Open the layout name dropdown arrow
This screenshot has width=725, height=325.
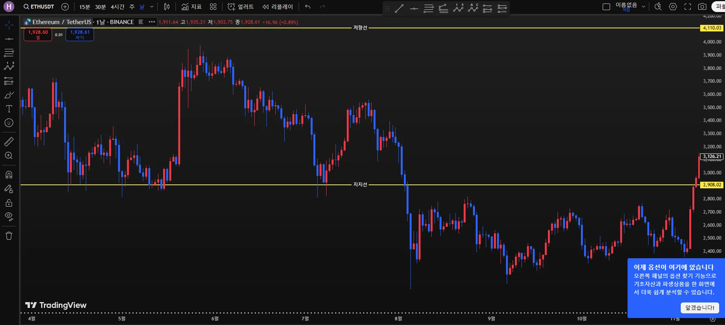[643, 7]
